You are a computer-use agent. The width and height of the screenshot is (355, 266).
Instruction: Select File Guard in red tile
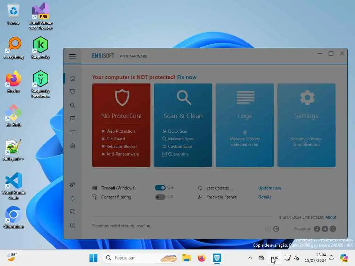[113, 139]
